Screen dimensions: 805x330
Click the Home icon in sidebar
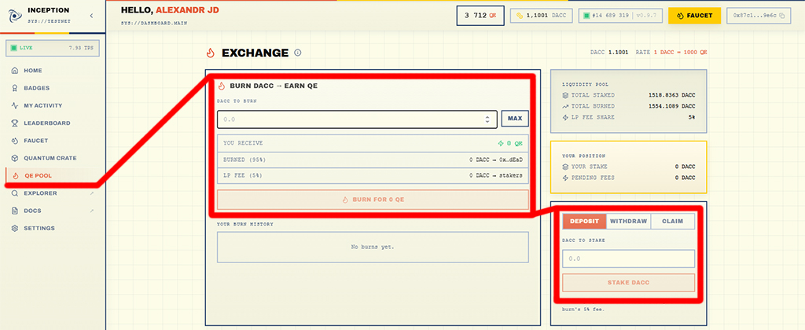16,71
